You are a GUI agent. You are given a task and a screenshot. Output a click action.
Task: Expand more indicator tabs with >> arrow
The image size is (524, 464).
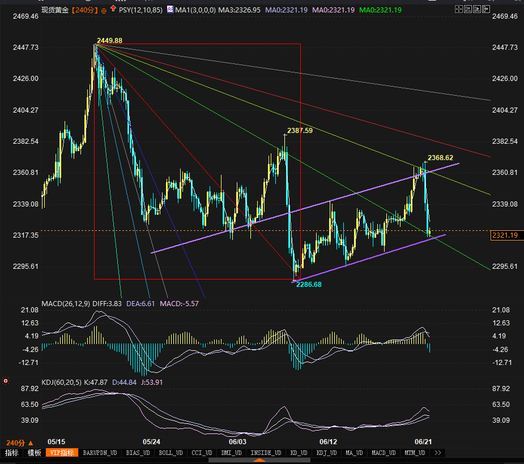437,453
